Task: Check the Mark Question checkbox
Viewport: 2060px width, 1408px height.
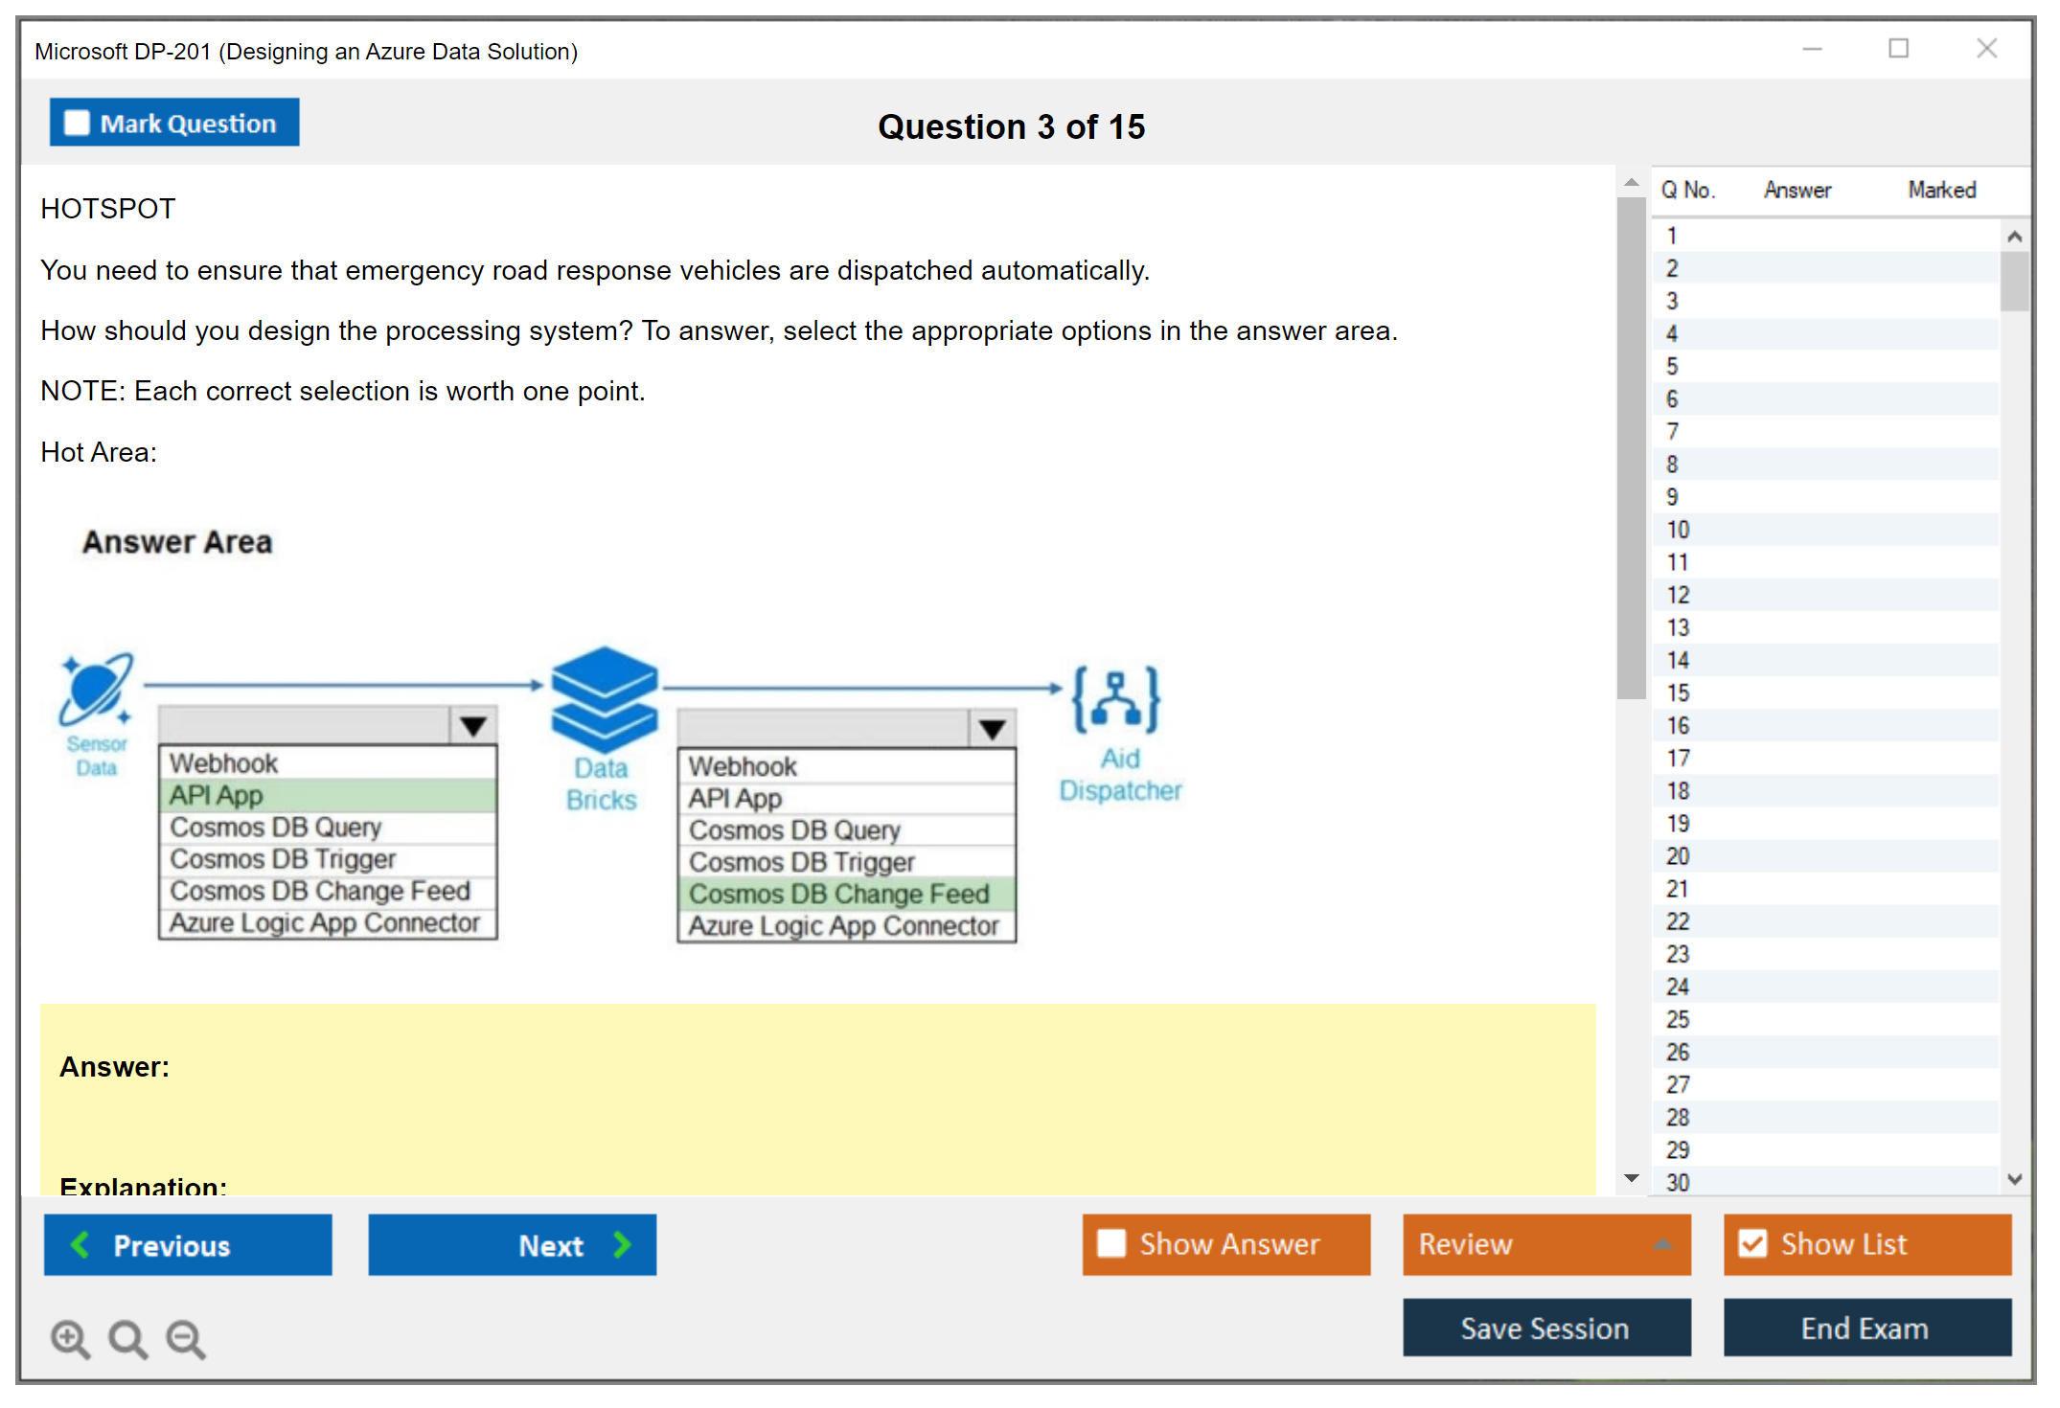Action: click(77, 124)
